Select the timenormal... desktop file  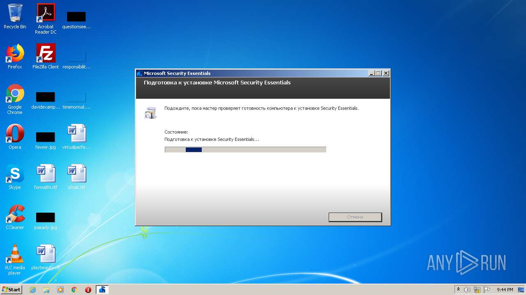click(x=76, y=101)
